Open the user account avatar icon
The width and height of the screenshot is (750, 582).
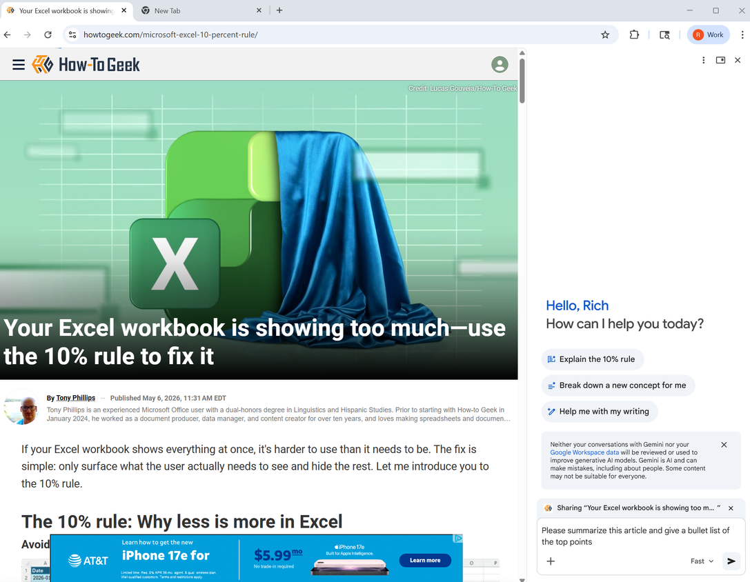tap(500, 65)
